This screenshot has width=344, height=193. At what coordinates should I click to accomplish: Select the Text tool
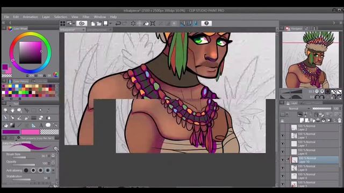pos(41,125)
